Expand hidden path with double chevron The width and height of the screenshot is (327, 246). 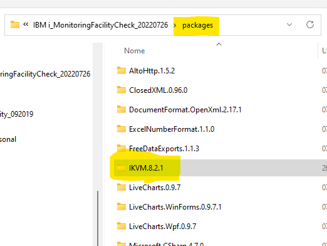pyautogui.click(x=26, y=24)
